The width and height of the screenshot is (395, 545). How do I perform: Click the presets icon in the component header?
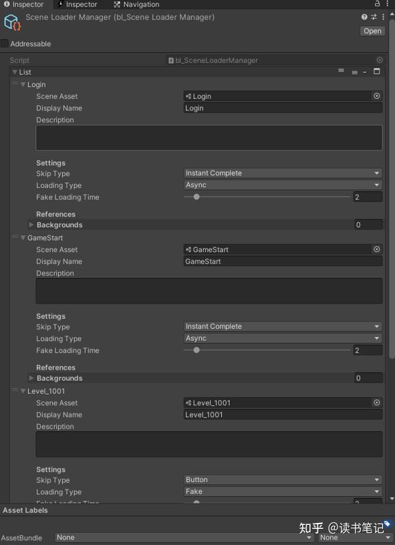click(x=372, y=17)
